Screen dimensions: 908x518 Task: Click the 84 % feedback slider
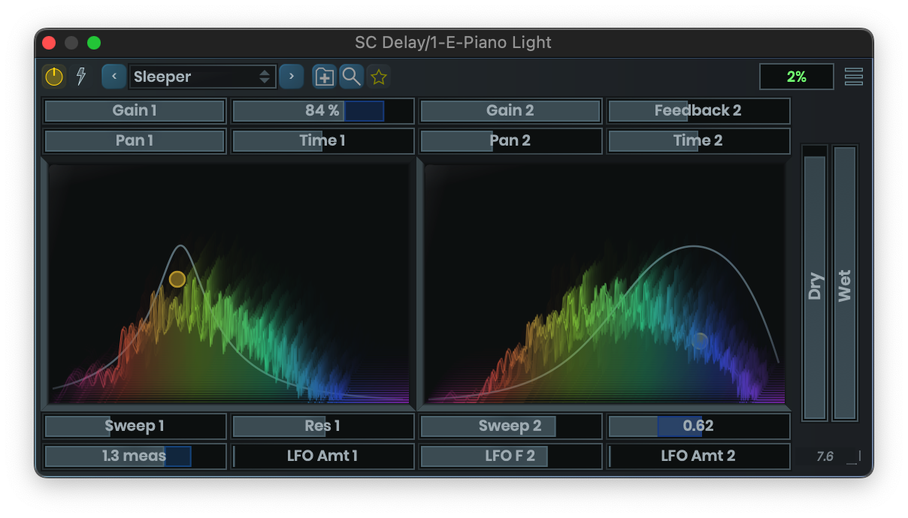tap(322, 111)
